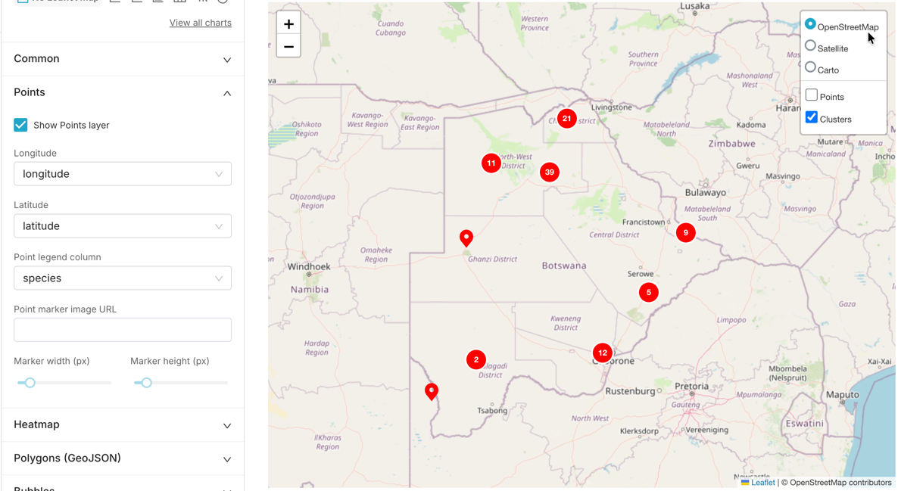
Task: Expand the Heatmap section
Action: pyautogui.click(x=123, y=424)
